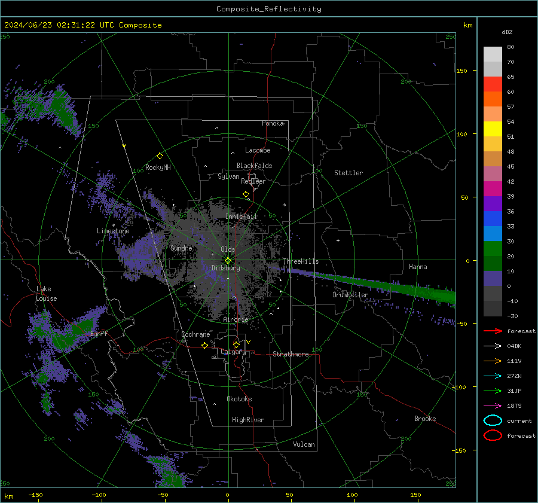Select the magenta 18TS arrow legend icon
Image resolution: width=538 pixels, height=503 pixels.
click(x=493, y=406)
